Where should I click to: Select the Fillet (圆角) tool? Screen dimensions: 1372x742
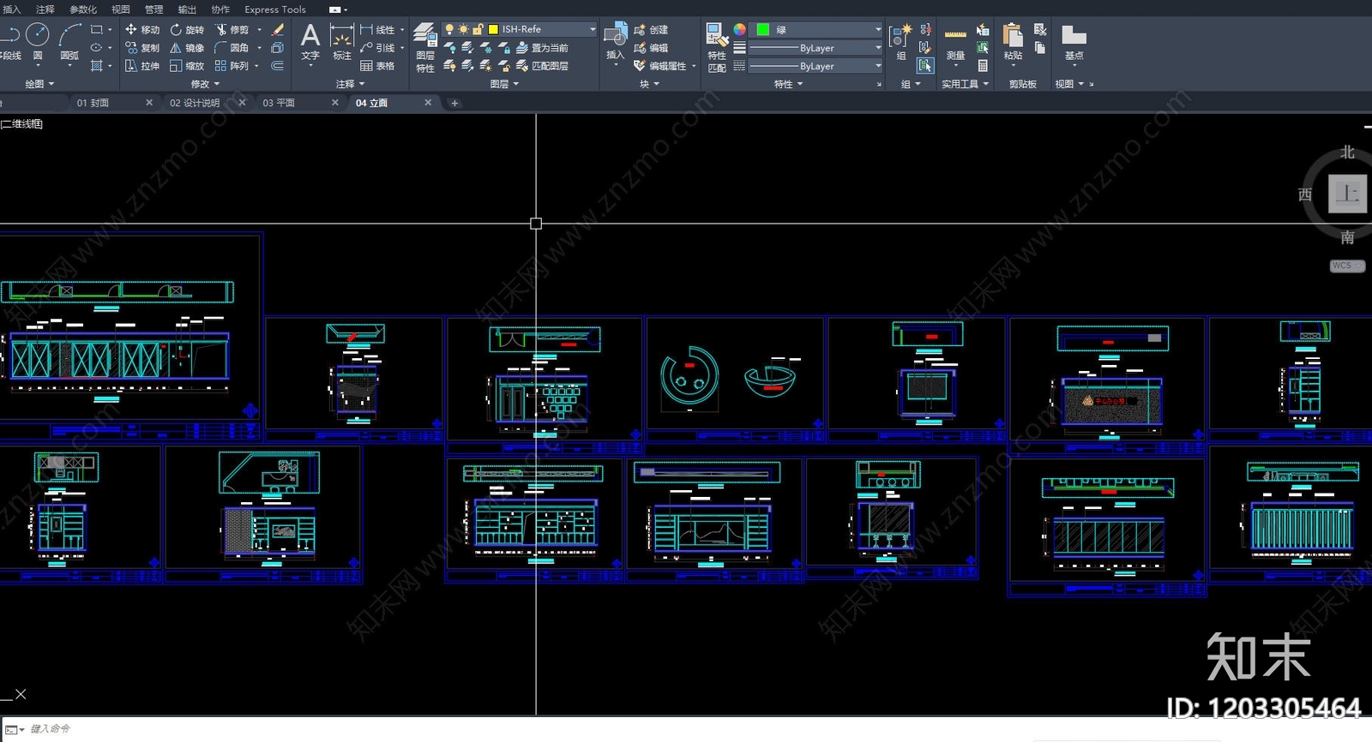(232, 48)
